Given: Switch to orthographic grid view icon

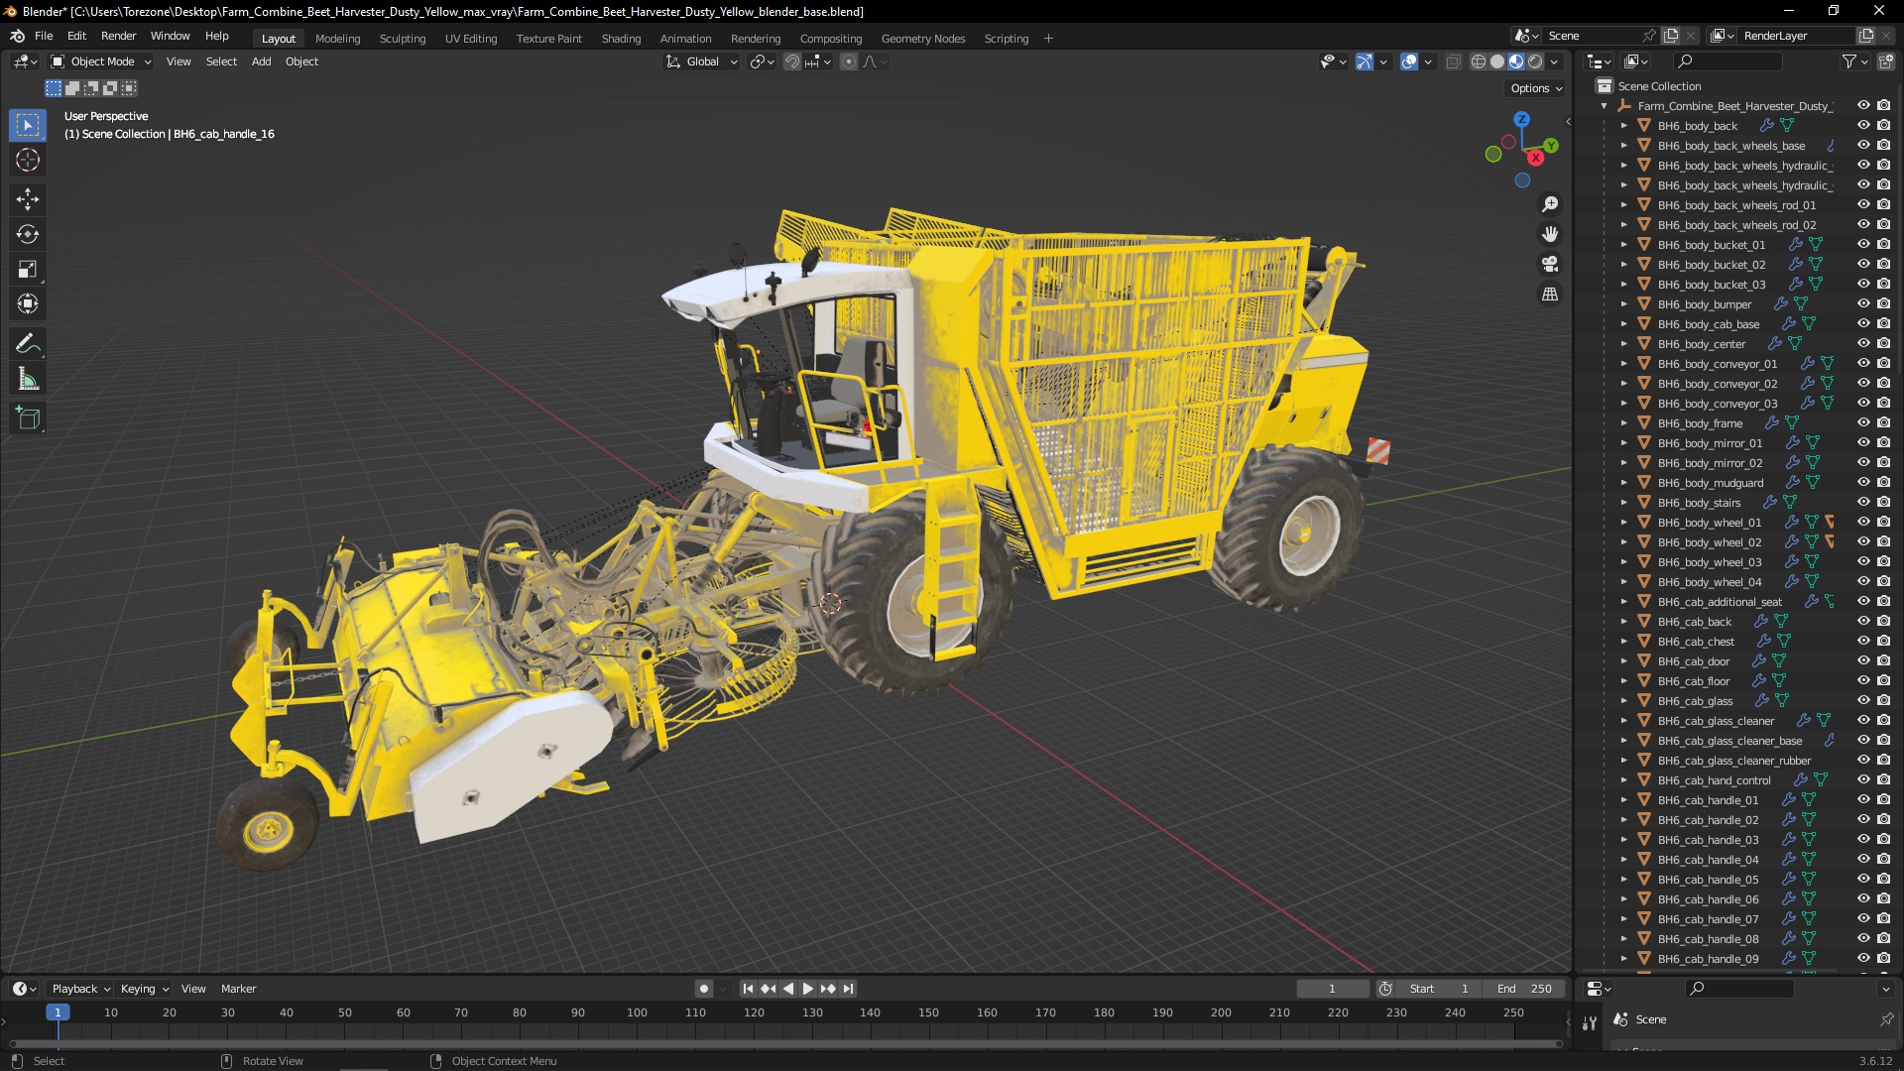Looking at the screenshot, I should (x=1550, y=295).
